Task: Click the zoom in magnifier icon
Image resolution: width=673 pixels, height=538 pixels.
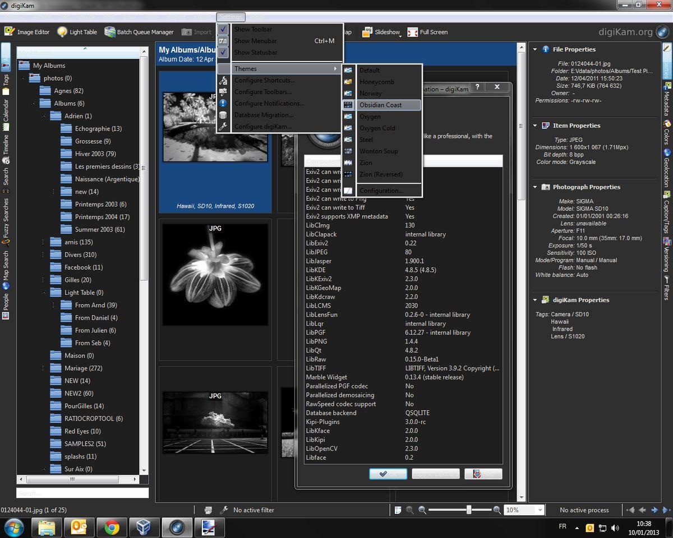Action: coord(497,510)
